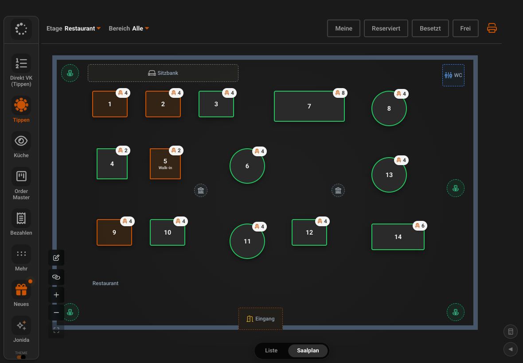Screen dimensions: 523x363
Task: Open Direkt VK (Tippen) in sidebar
Action: (x=21, y=70)
